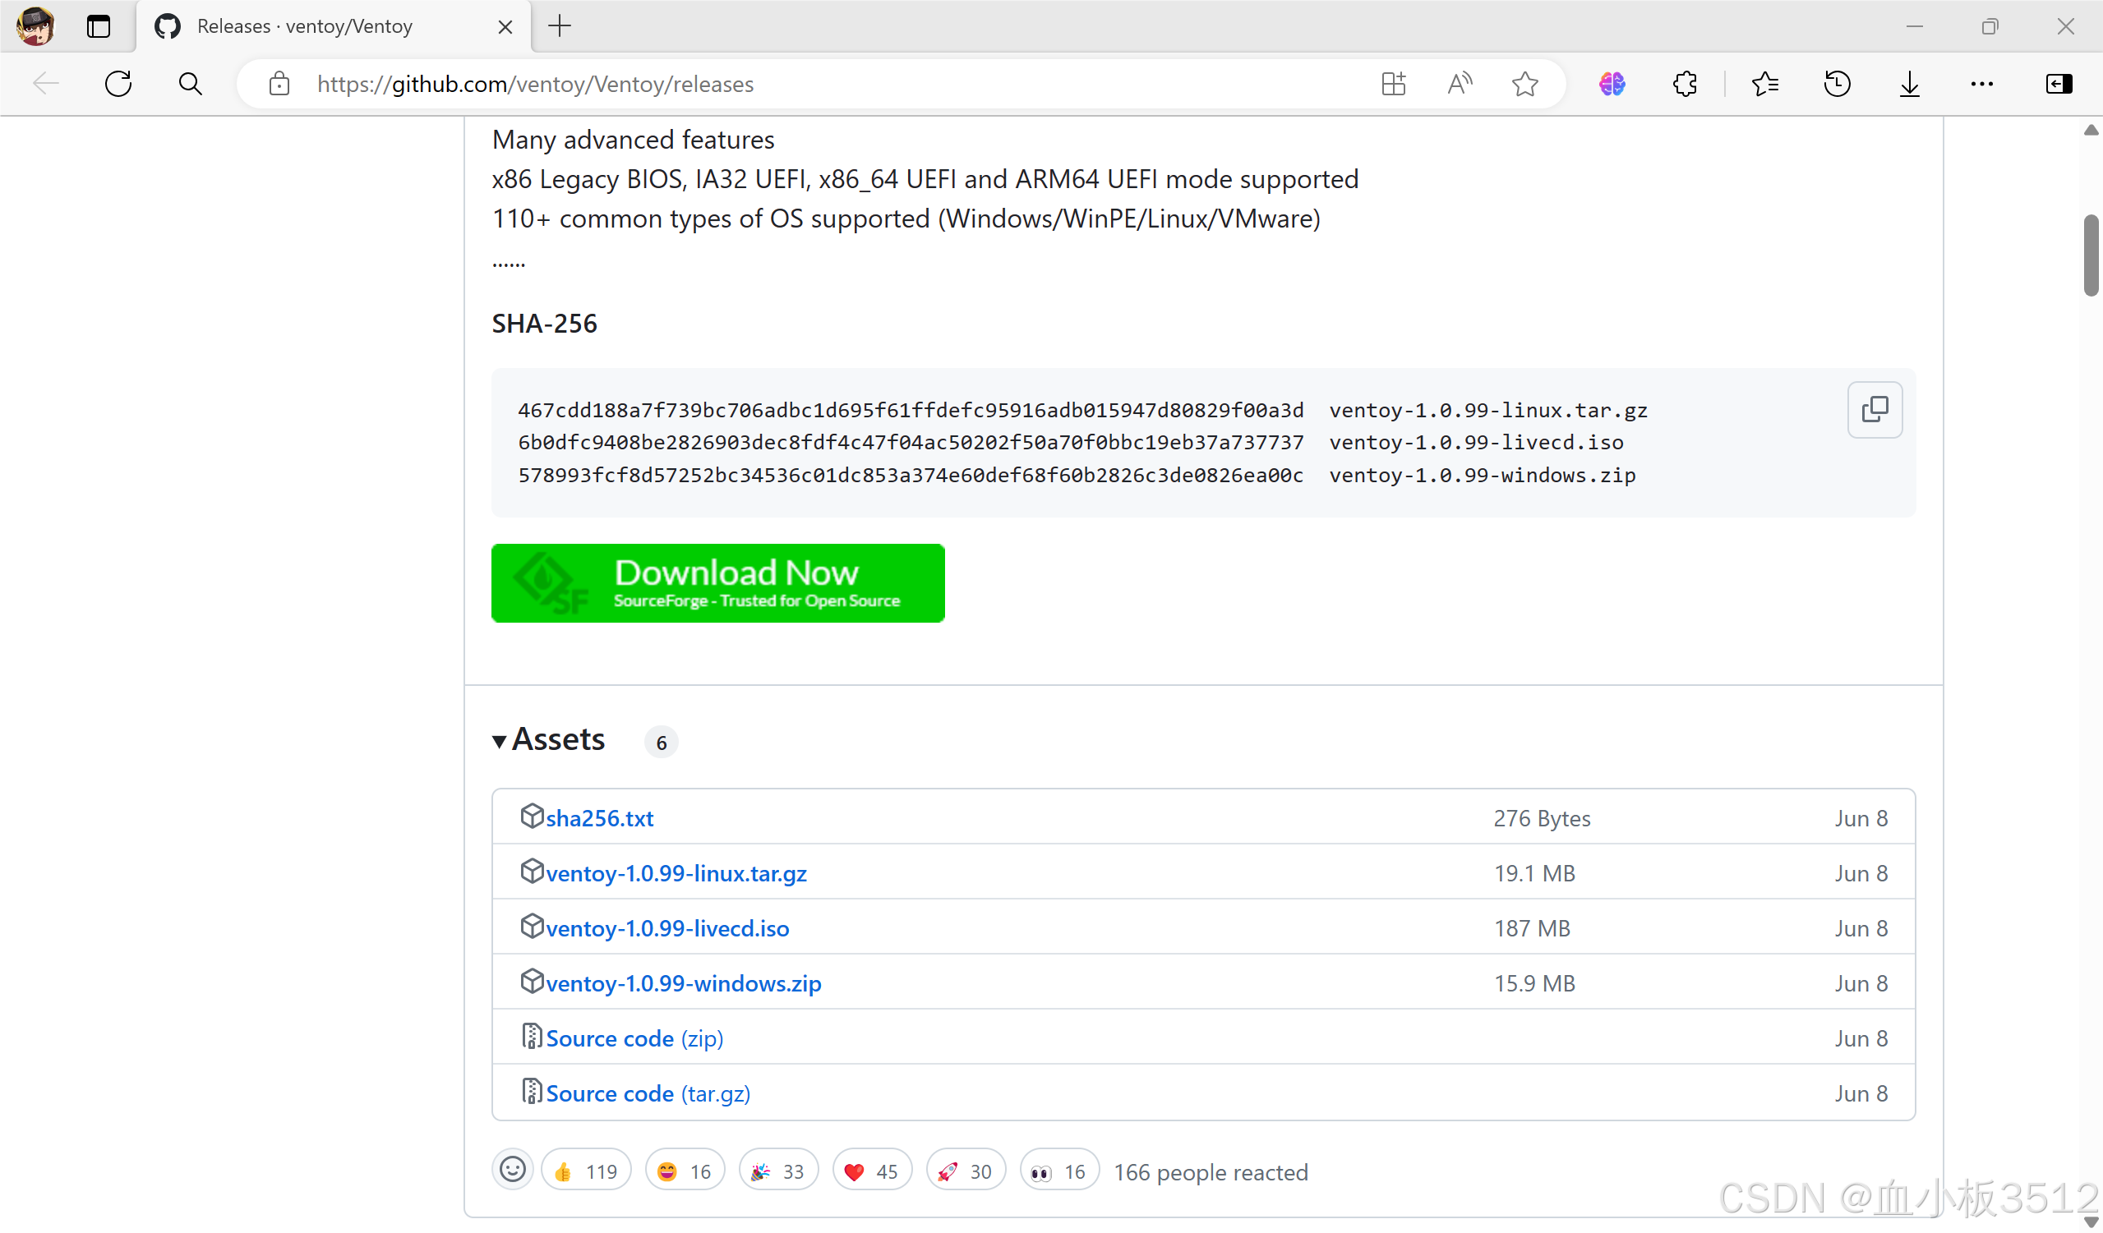Open the Downloads panel

pyautogui.click(x=1909, y=84)
